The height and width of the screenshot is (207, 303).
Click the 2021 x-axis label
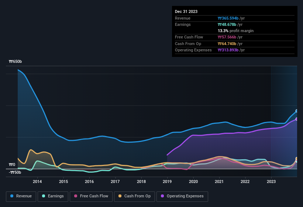click(219, 181)
